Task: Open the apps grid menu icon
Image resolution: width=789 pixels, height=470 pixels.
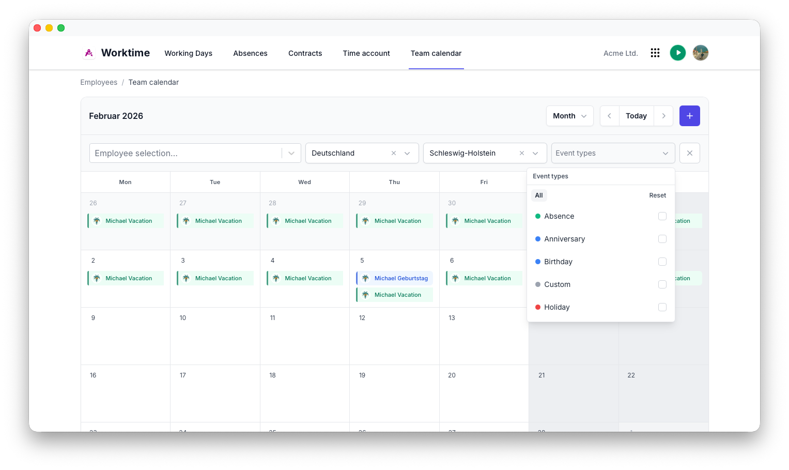Action: click(x=655, y=53)
